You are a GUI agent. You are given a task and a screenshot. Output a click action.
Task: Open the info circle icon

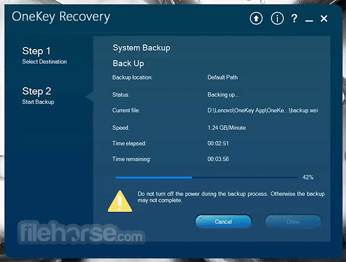[277, 18]
